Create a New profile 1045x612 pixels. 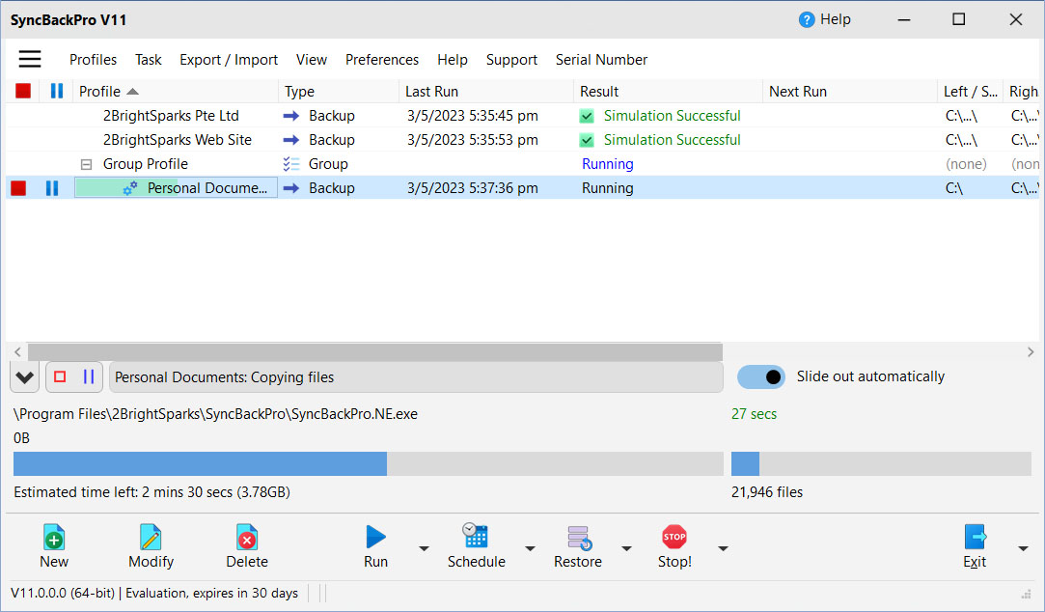coord(54,546)
